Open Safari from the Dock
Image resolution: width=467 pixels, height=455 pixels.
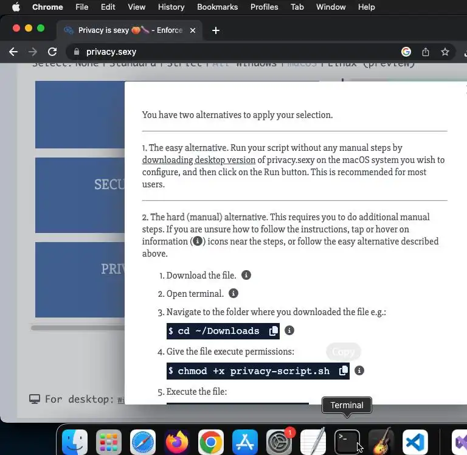[x=143, y=442]
